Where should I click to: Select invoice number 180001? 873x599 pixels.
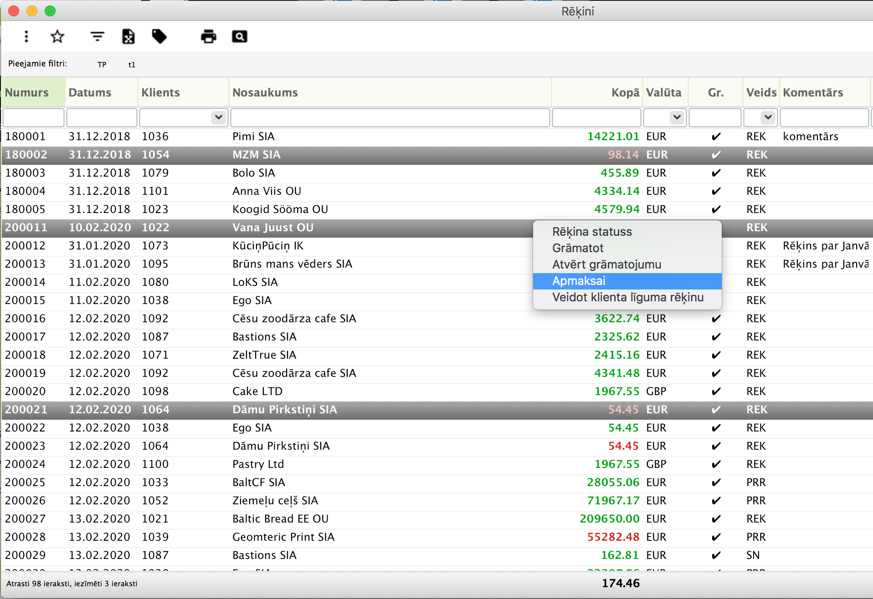tap(26, 137)
